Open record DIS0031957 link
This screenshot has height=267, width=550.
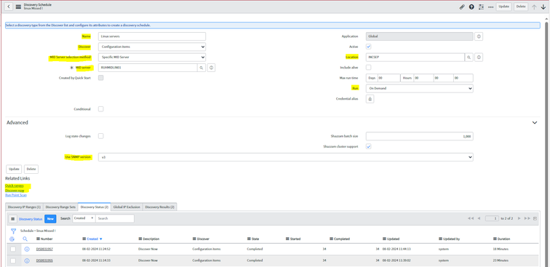coord(44,249)
